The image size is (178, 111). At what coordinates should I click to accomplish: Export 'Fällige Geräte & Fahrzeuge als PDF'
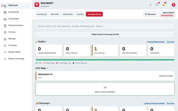tap(105, 34)
